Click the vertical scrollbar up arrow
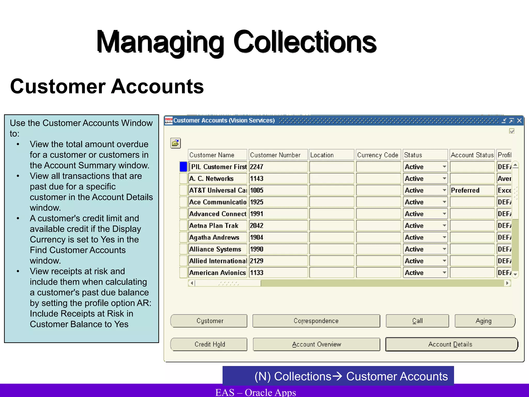The width and height of the screenshot is (529, 397). [515, 165]
